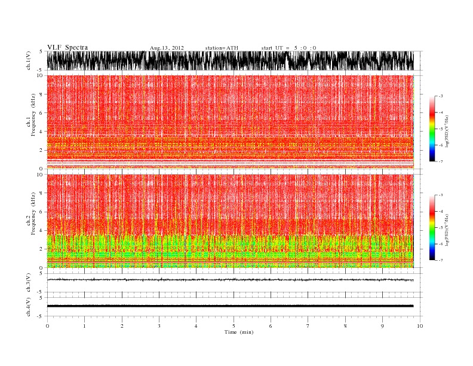473x366 pixels.
Task: Click the VLF Spectra title
Action: 67,47
